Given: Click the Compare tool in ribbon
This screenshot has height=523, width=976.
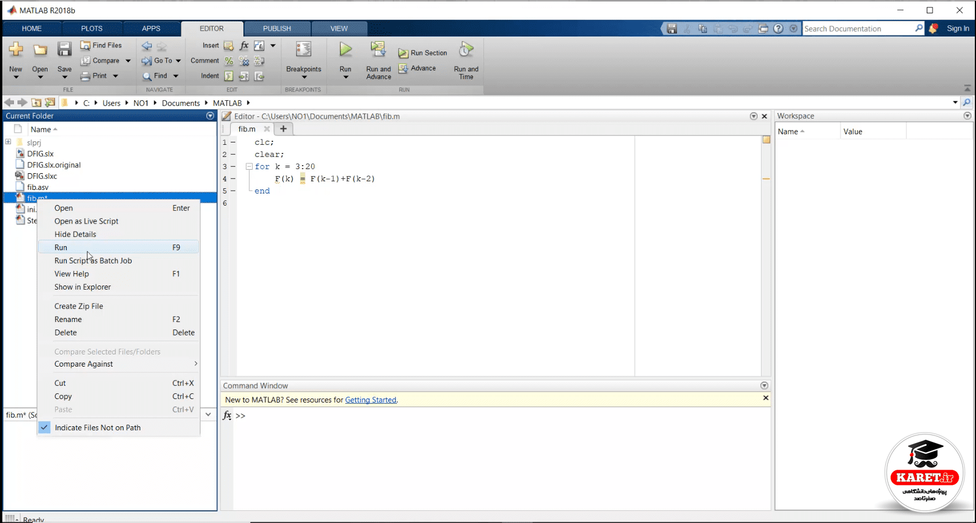Looking at the screenshot, I should click(x=100, y=60).
